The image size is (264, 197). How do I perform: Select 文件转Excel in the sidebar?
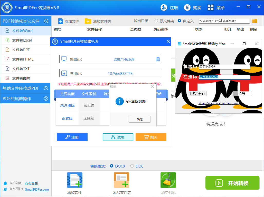pyautogui.click(x=26, y=40)
